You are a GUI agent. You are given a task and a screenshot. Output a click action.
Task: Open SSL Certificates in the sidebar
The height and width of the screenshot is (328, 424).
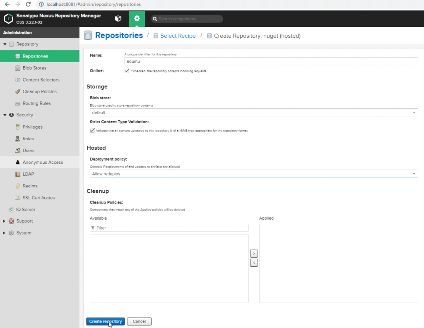40,198
